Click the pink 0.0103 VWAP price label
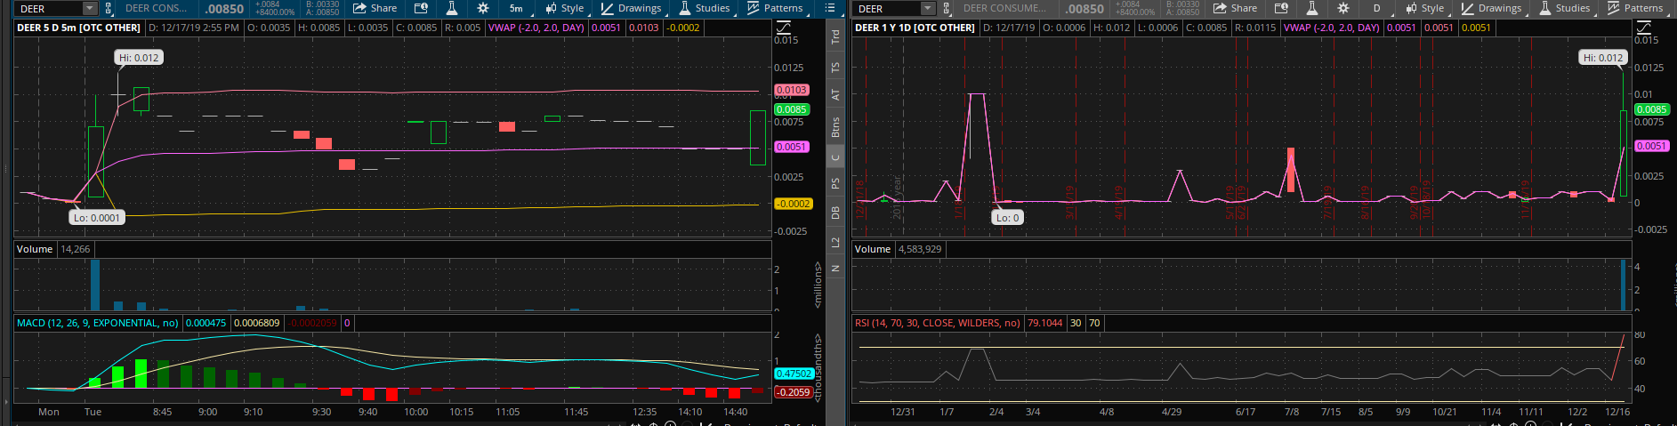 pyautogui.click(x=791, y=90)
